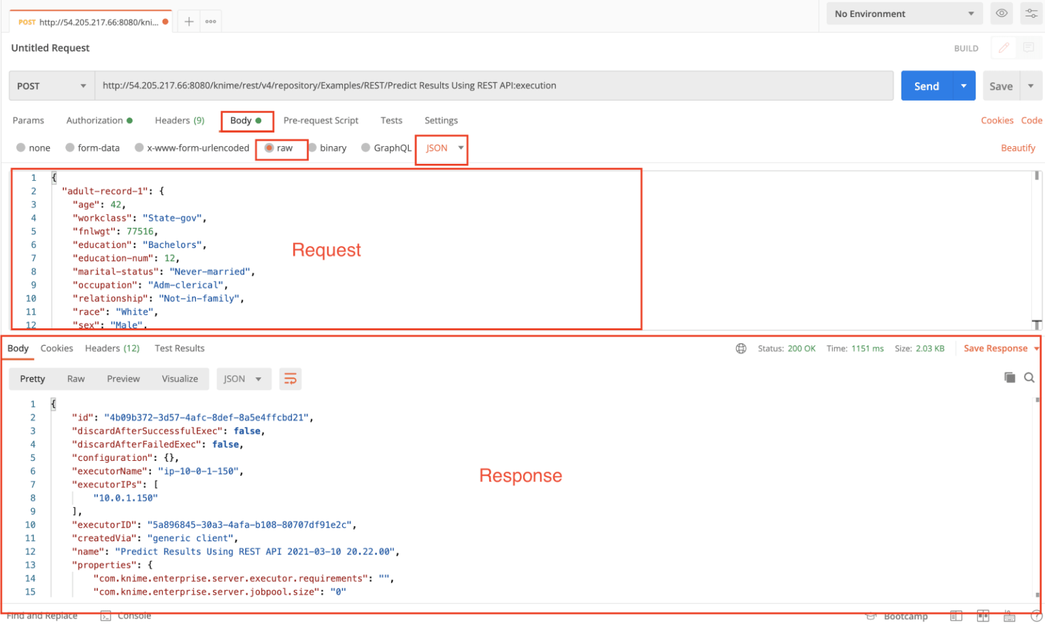Select the none body type
The height and width of the screenshot is (624, 1045).
(x=33, y=148)
